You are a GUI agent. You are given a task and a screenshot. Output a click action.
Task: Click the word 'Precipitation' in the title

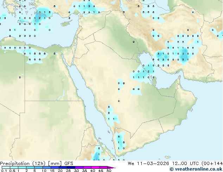pyautogui.click(x=15, y=164)
